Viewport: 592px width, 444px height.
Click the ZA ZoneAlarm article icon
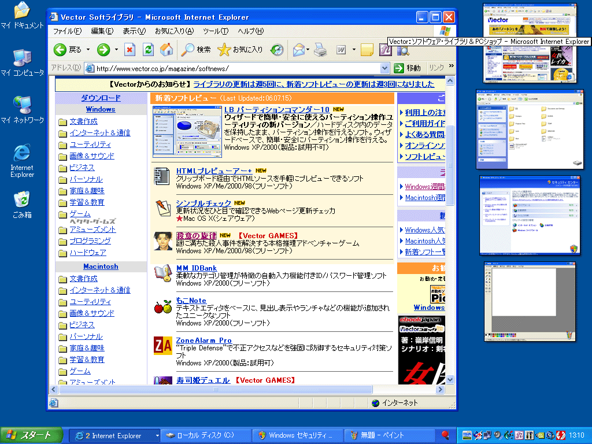point(162,346)
